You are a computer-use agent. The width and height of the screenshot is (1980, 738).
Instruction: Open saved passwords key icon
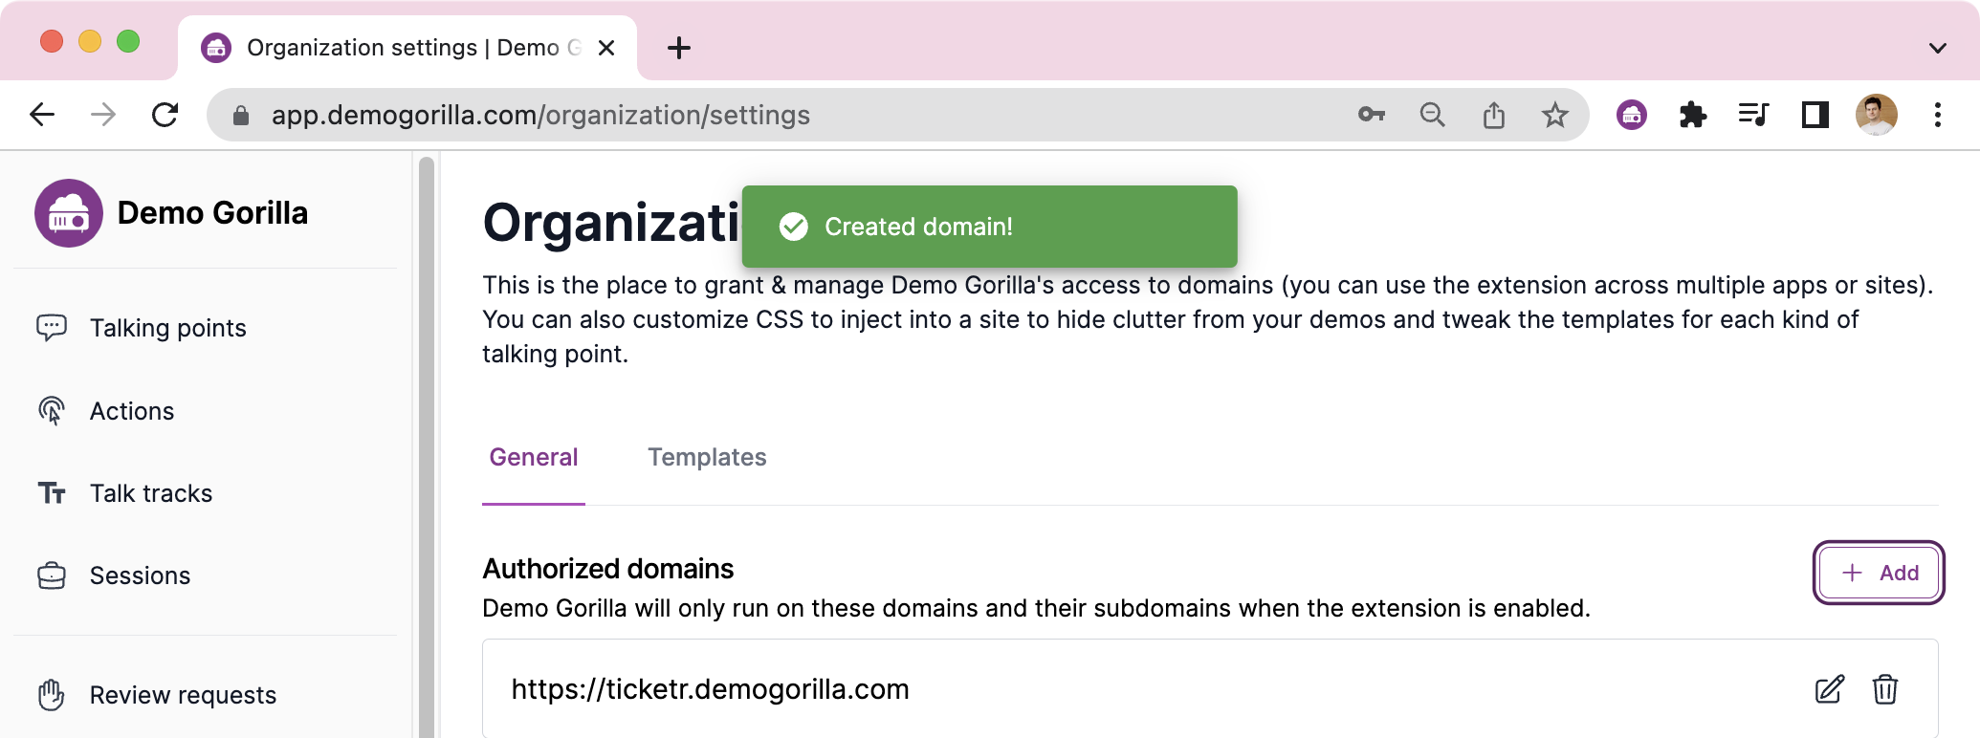click(x=1372, y=115)
